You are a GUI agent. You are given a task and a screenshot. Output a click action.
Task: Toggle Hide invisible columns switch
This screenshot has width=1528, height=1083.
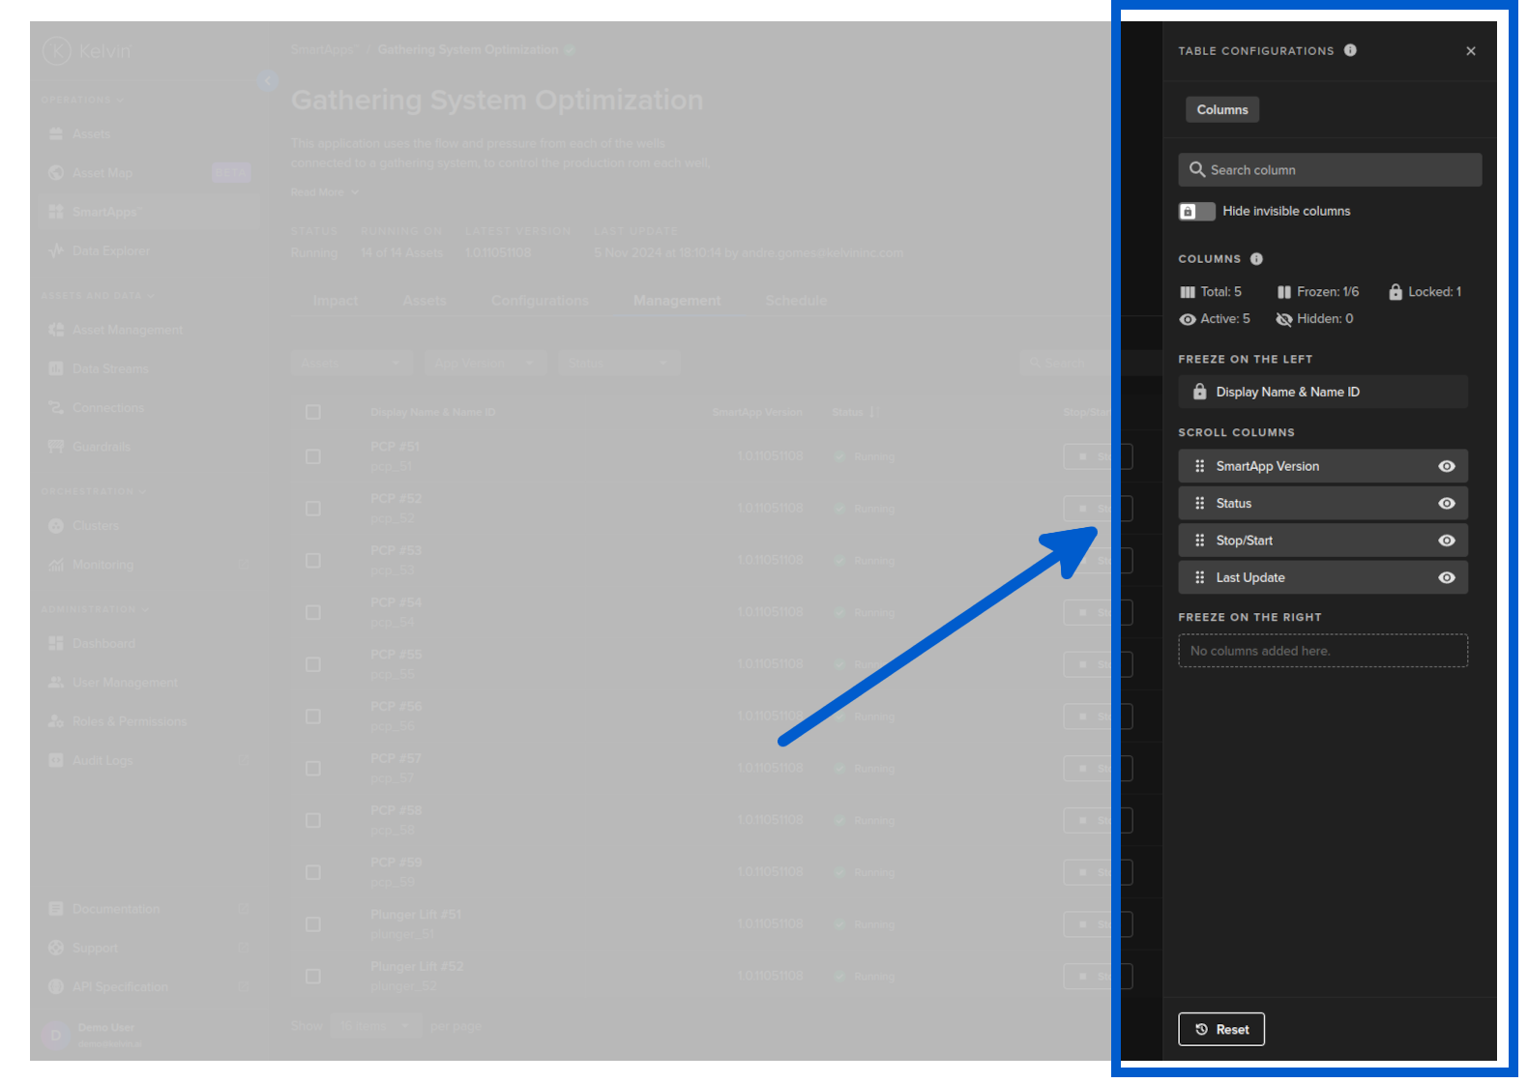(x=1196, y=212)
